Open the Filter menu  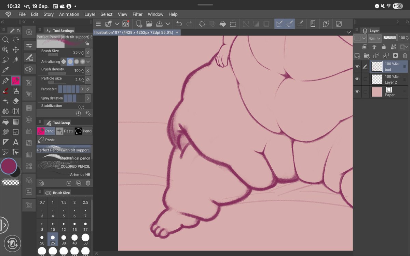pyautogui.click(x=137, y=14)
